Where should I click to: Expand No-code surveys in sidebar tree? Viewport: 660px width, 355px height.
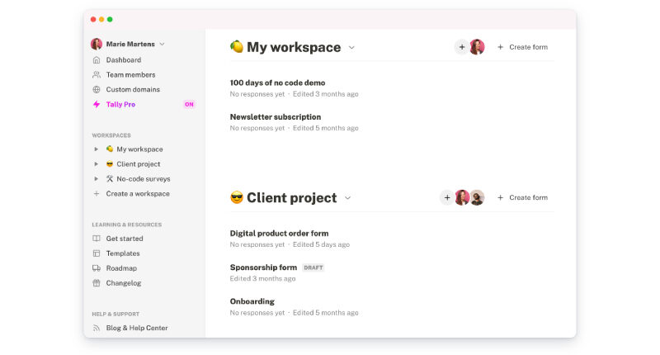pyautogui.click(x=97, y=179)
